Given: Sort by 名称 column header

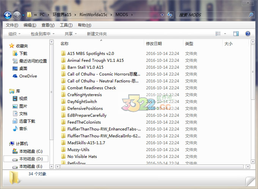Looking at the screenshot, I should point(64,44).
